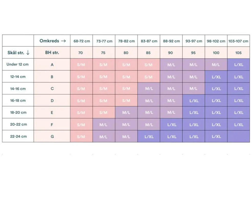The image size is (252, 201).
Task: Click the 68-72 cm column header
Action: (x=81, y=41)
